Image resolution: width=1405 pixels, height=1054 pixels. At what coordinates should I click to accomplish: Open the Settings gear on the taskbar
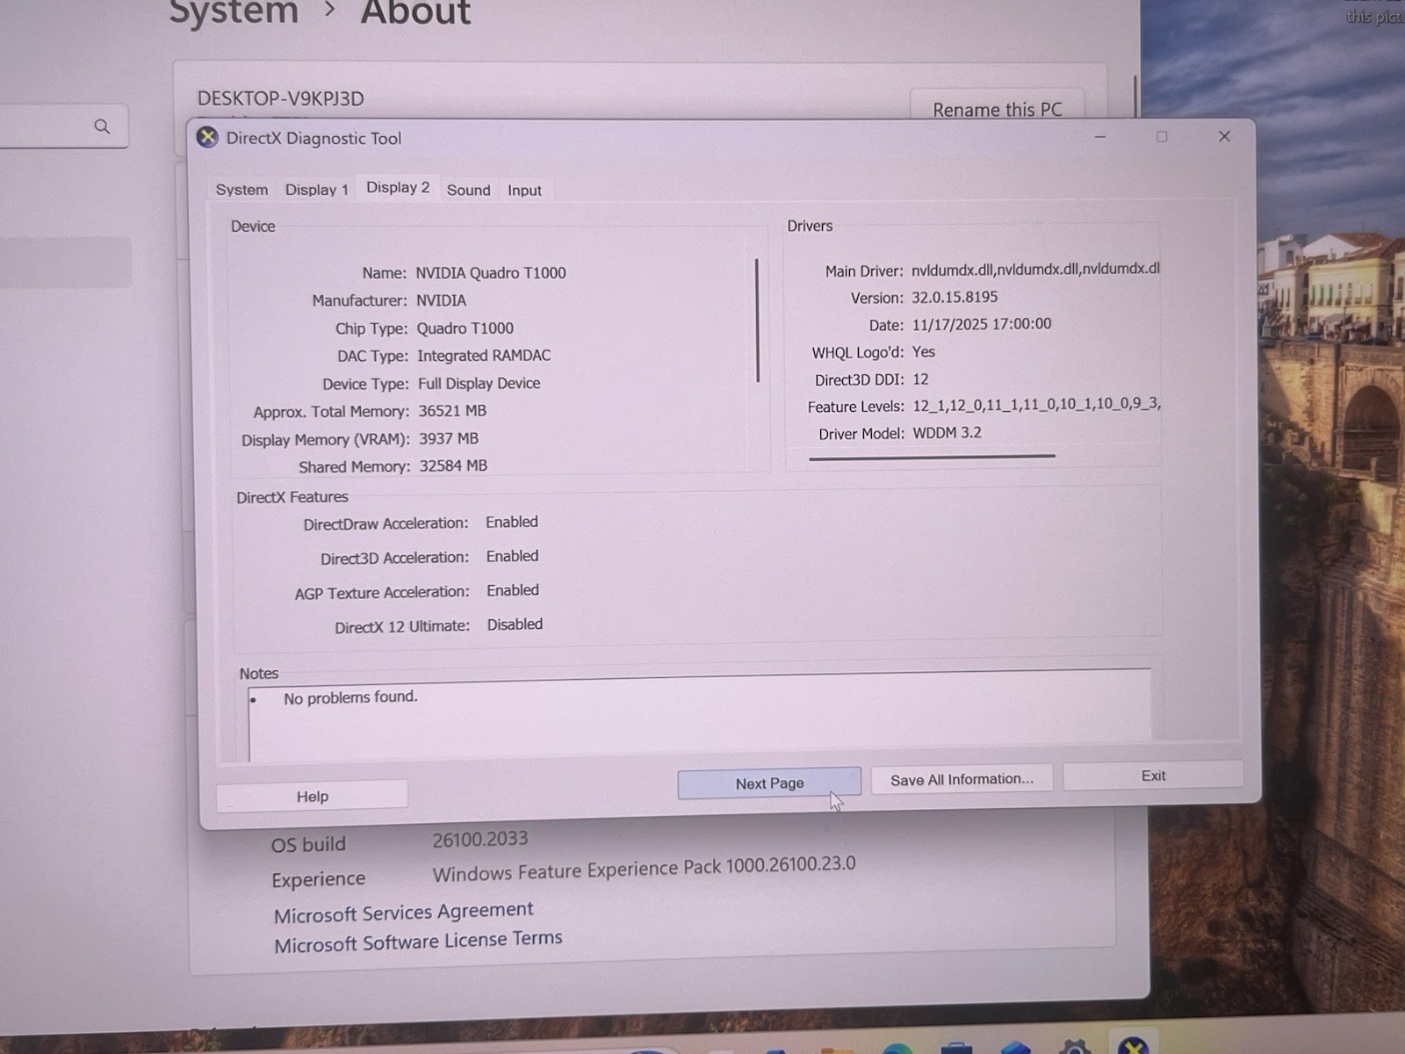click(1075, 1047)
